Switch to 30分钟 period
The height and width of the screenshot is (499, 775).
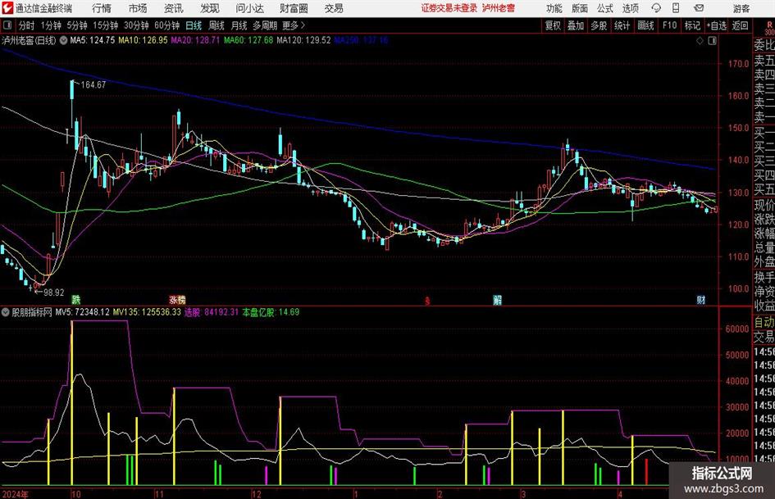pyautogui.click(x=136, y=25)
